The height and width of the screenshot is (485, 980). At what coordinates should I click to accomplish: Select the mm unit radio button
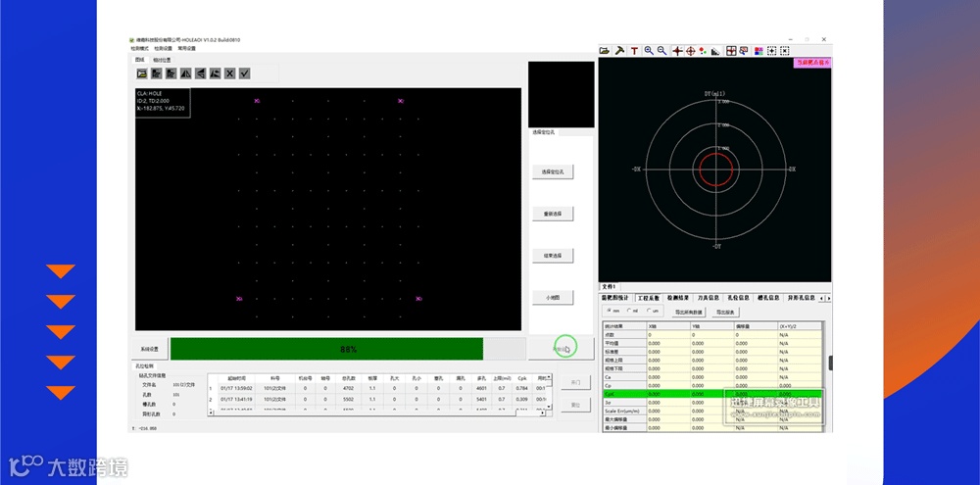(x=609, y=310)
